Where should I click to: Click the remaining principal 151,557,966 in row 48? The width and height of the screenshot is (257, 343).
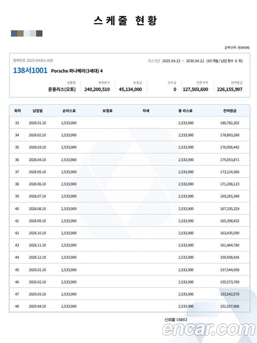point(230,306)
